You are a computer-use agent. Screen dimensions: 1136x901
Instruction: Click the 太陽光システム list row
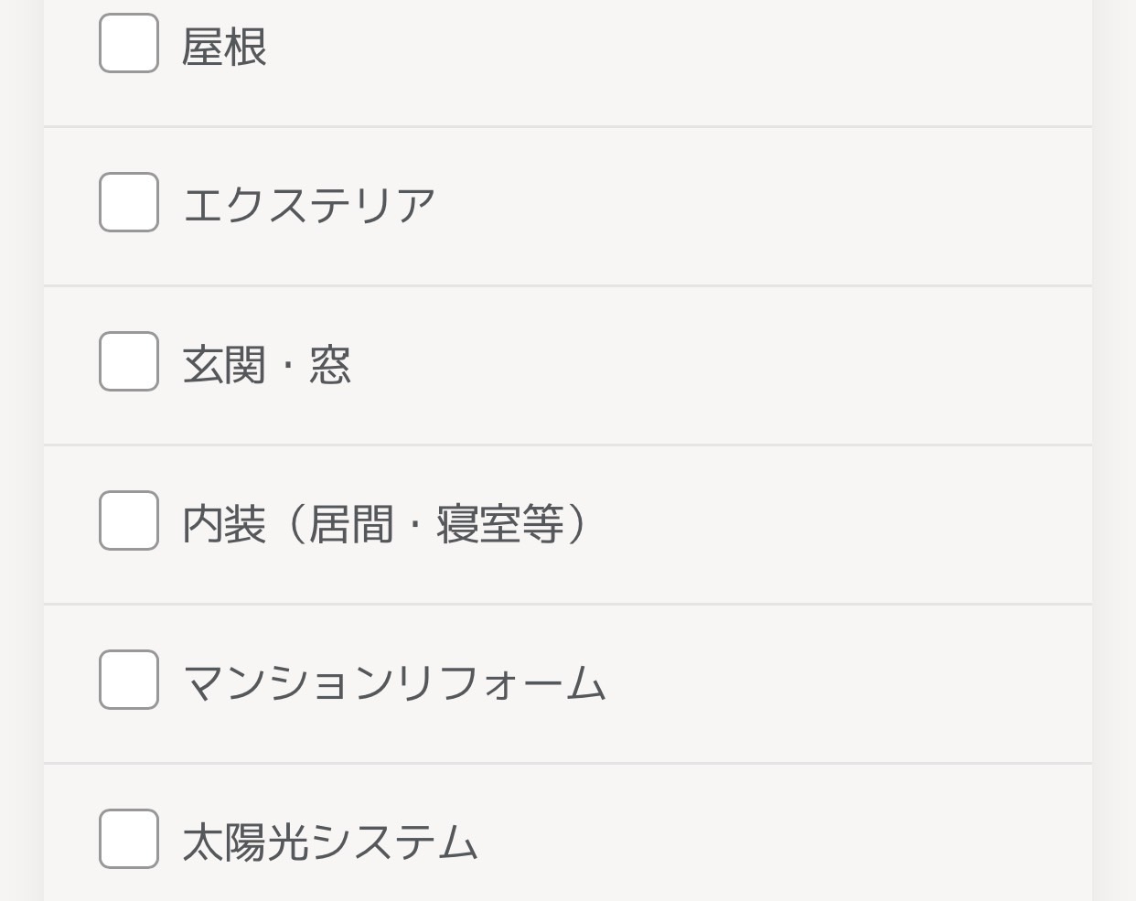coord(567,840)
